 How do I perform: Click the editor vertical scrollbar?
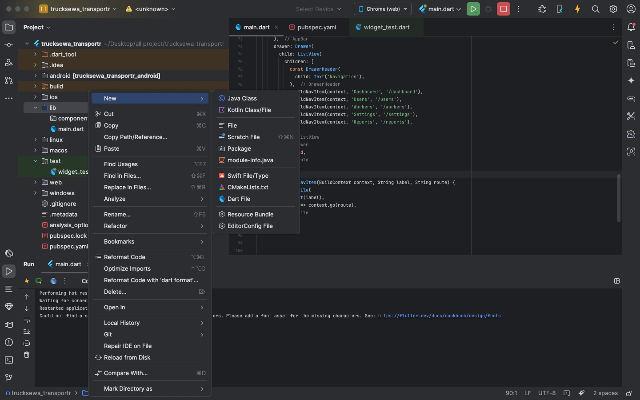coord(618,198)
